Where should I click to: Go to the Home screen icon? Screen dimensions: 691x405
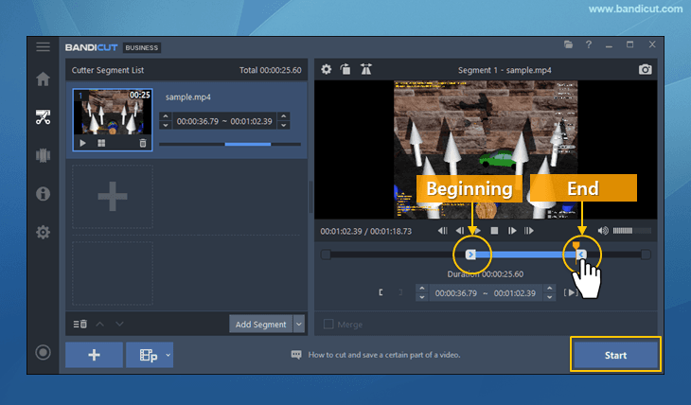click(43, 79)
